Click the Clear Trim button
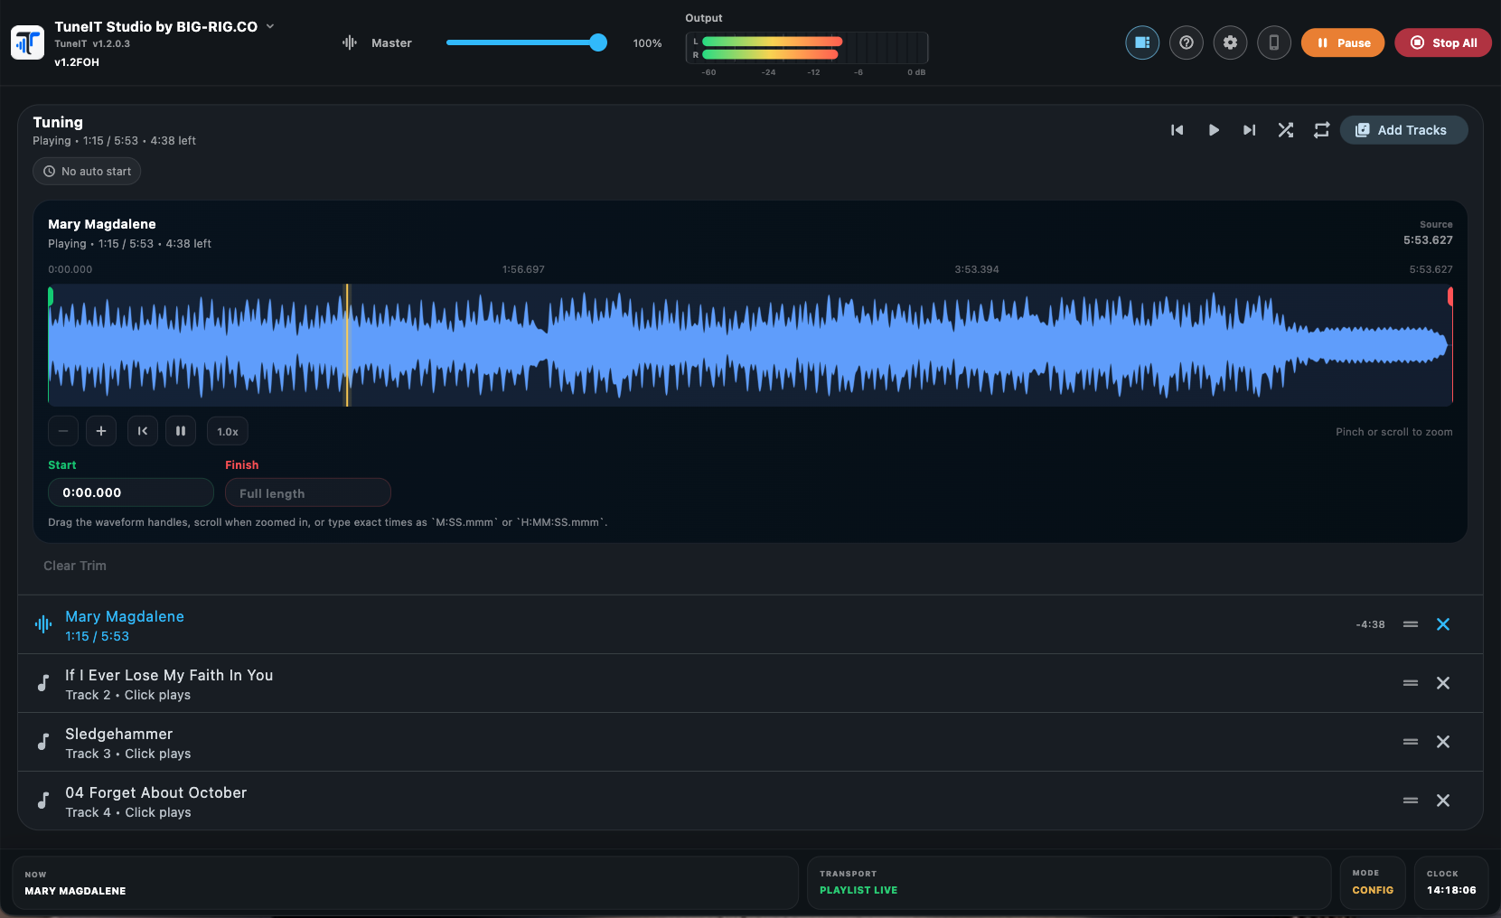Screen dimensions: 1501x918 tap(75, 566)
